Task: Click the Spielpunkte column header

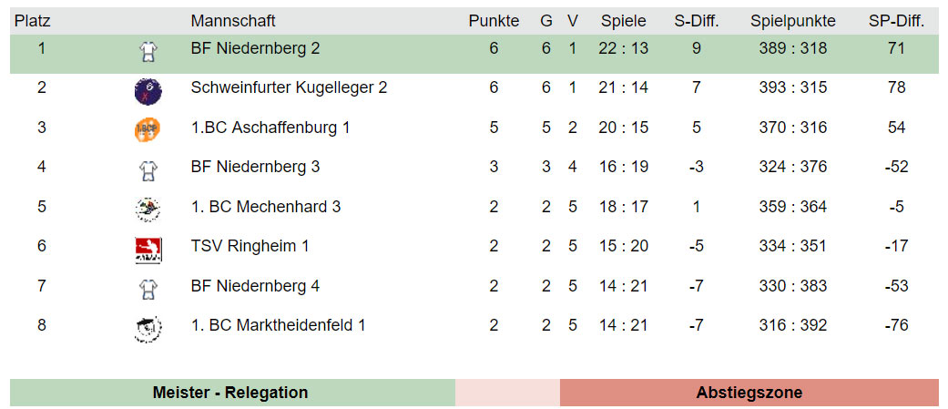Action: (x=792, y=21)
